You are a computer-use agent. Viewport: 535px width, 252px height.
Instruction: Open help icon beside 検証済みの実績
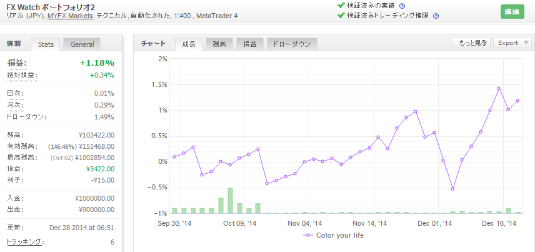click(x=402, y=6)
